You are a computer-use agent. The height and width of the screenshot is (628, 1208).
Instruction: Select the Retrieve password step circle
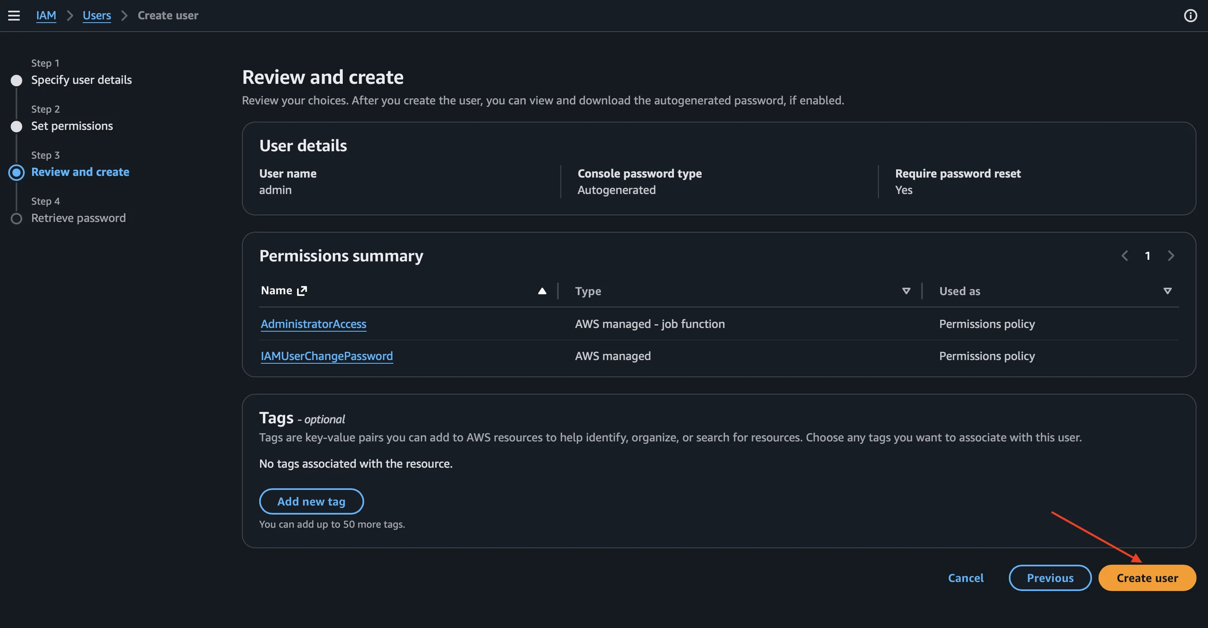pyautogui.click(x=16, y=218)
